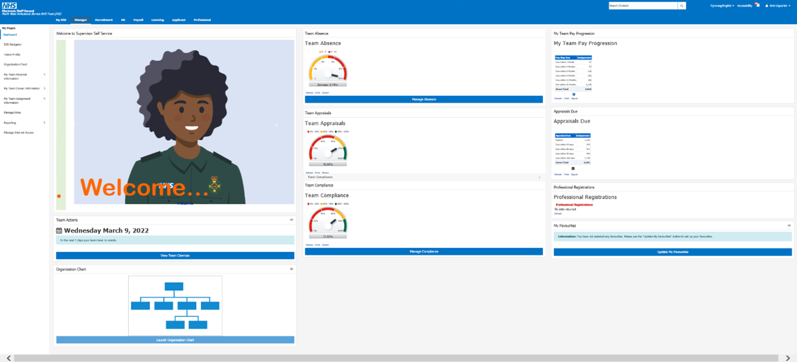Refresh the Appraisals Due table

coord(558,174)
